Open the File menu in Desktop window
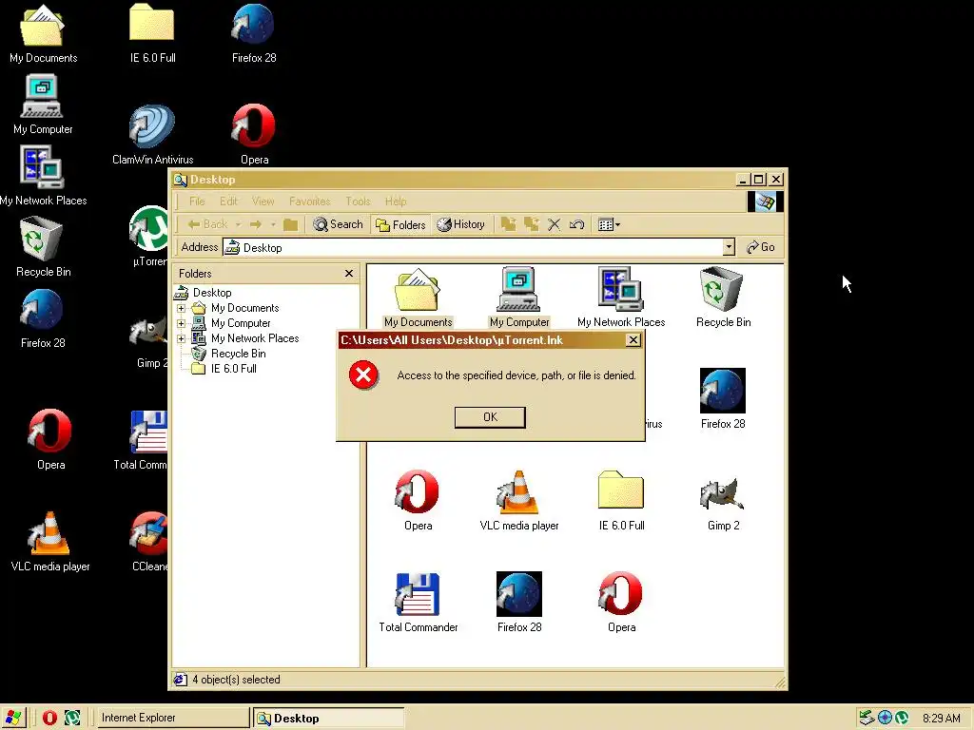The image size is (974, 730). click(197, 202)
